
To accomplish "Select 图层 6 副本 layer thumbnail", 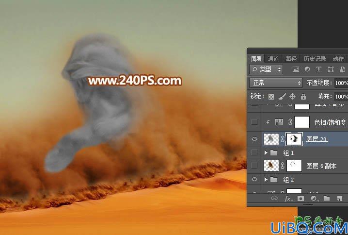I will [x=271, y=166].
